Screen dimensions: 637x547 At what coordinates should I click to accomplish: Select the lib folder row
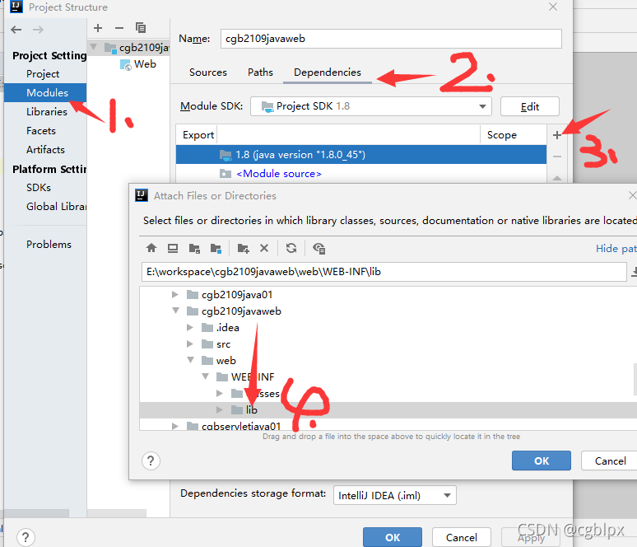[388, 410]
